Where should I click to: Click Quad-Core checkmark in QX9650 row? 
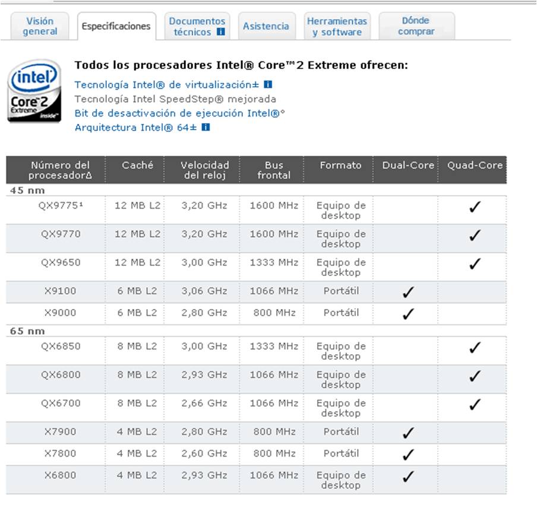pos(475,263)
